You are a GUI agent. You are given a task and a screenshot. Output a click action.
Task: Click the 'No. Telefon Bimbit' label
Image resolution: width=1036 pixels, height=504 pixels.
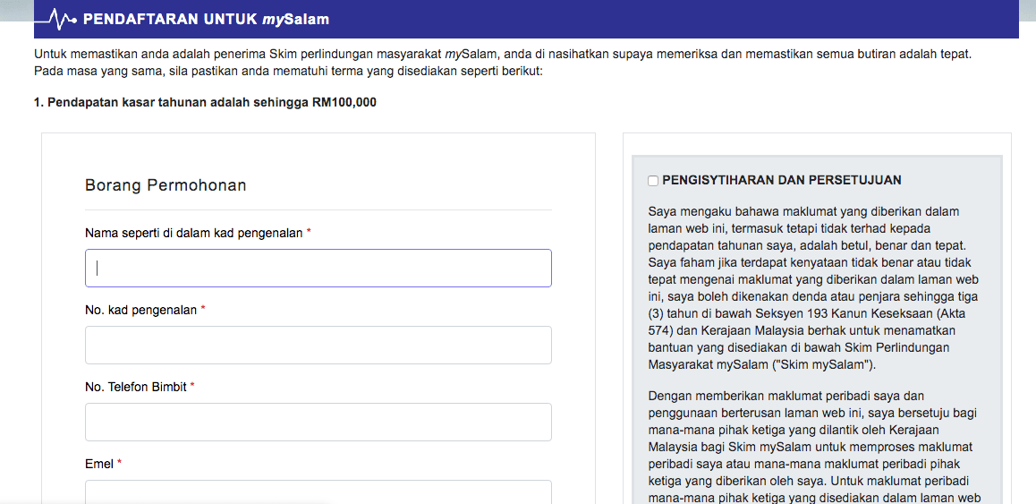click(136, 387)
